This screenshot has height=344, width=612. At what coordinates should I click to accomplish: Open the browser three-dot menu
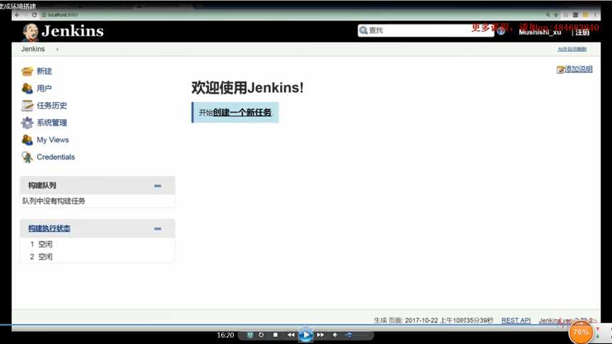[x=595, y=15]
